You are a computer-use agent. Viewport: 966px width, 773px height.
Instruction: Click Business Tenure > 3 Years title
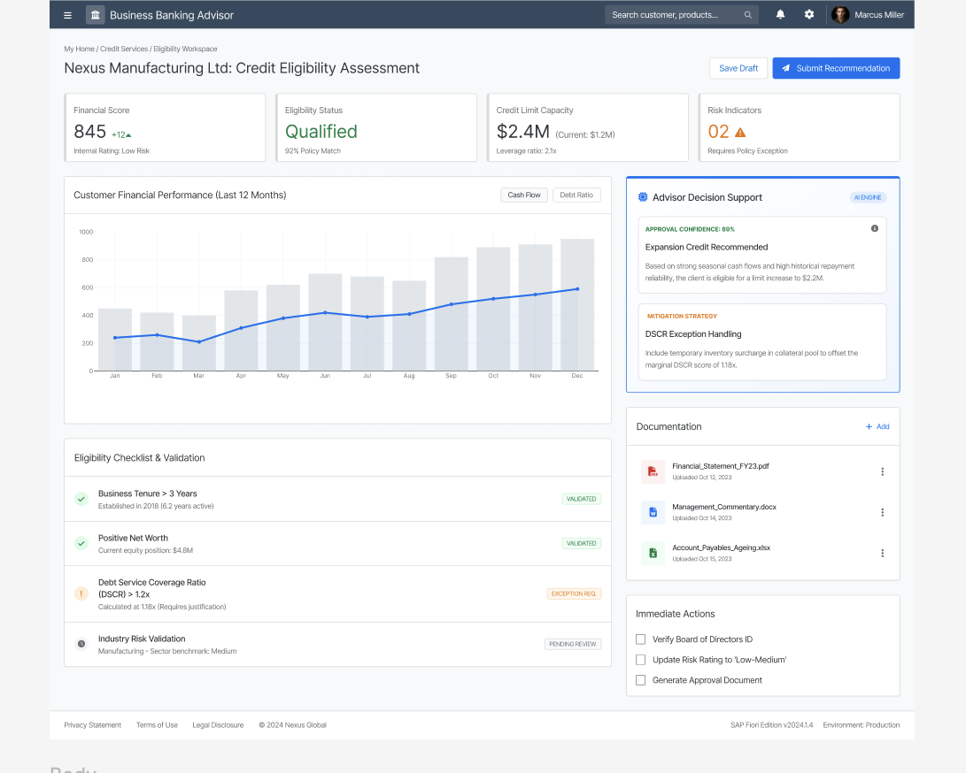pyautogui.click(x=148, y=494)
